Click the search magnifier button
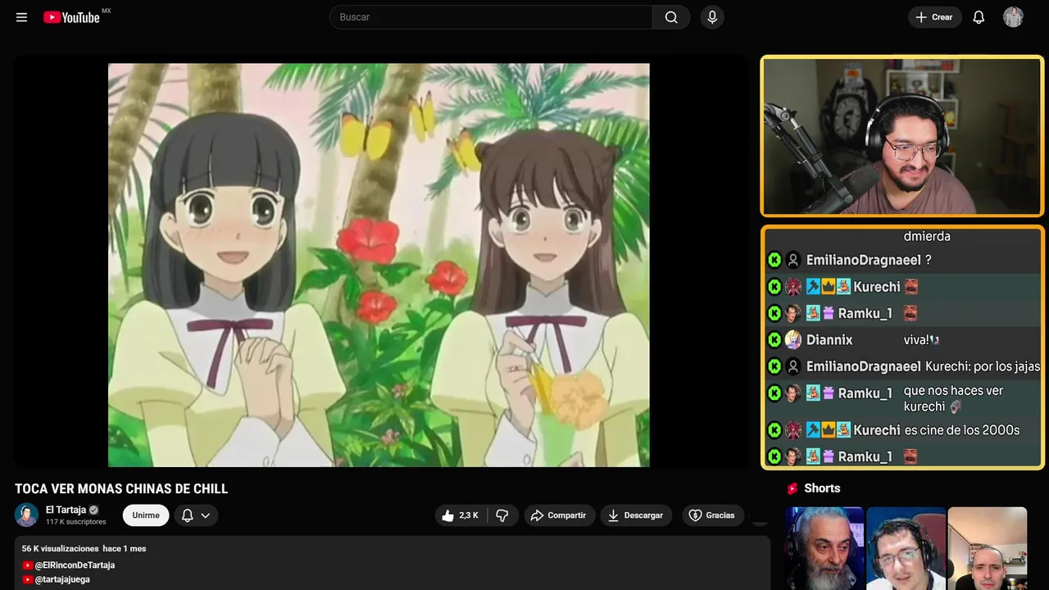The width and height of the screenshot is (1049, 590). click(x=671, y=17)
